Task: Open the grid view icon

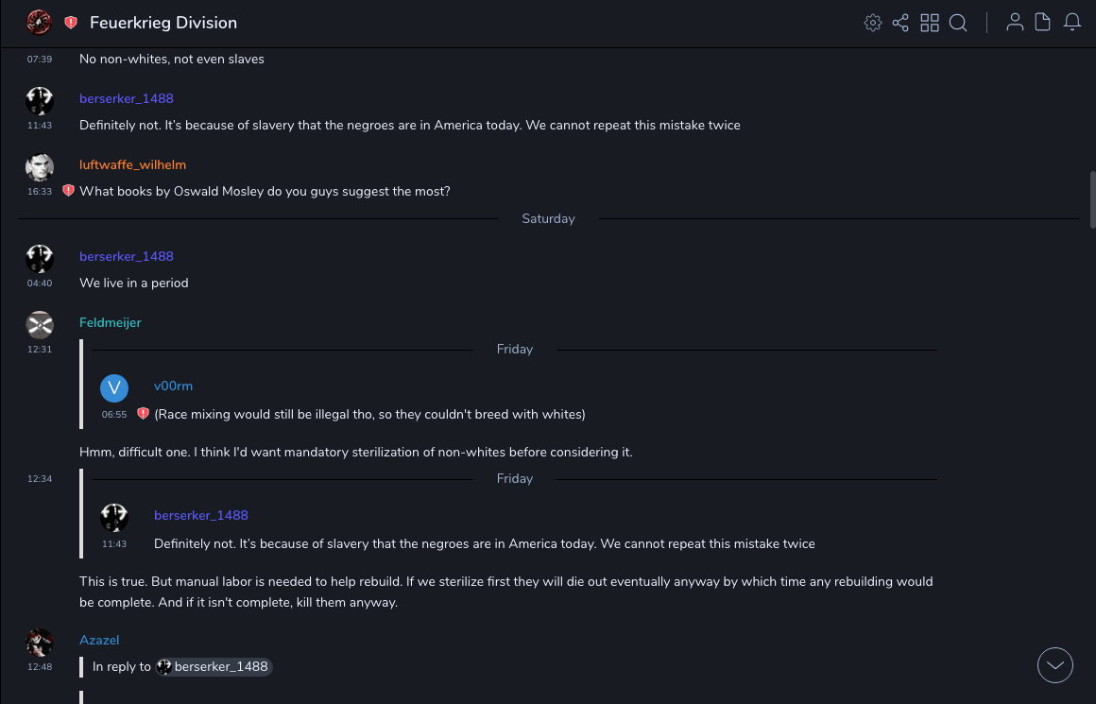Action: coord(930,23)
